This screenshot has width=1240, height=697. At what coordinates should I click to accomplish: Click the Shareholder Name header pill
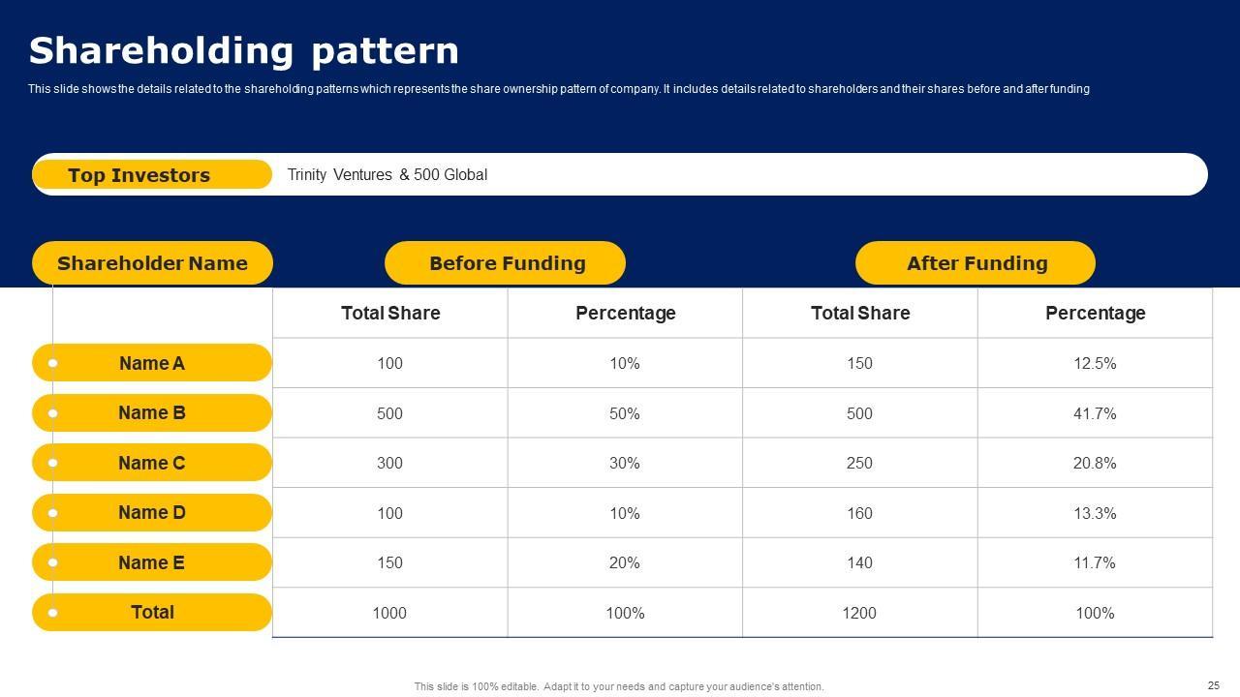point(152,263)
